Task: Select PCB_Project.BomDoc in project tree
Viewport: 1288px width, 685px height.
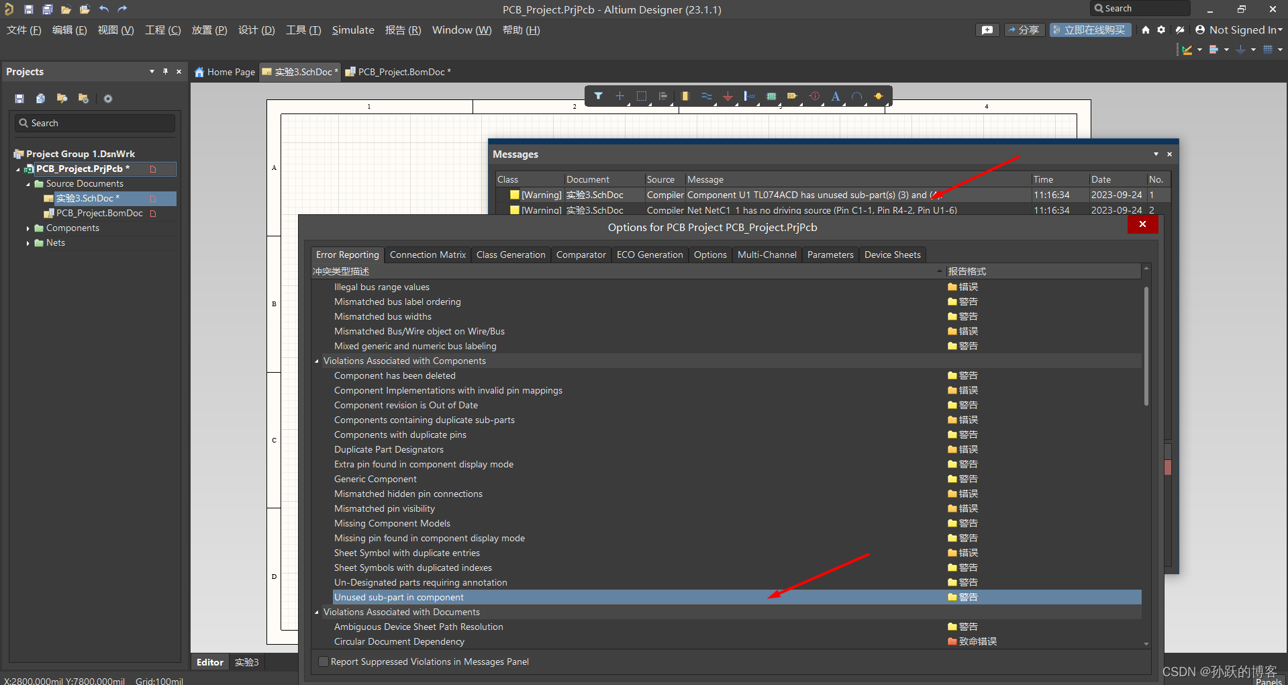Action: (x=99, y=213)
